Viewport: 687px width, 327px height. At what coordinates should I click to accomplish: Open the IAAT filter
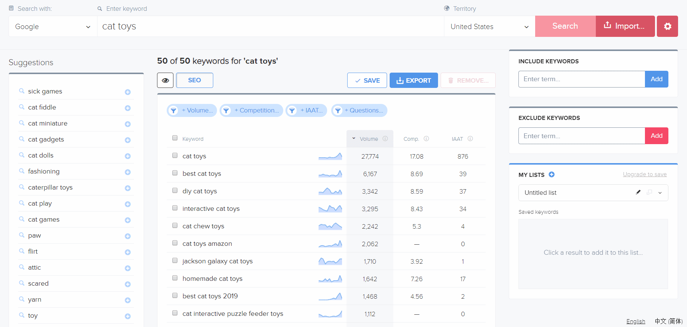click(x=306, y=110)
